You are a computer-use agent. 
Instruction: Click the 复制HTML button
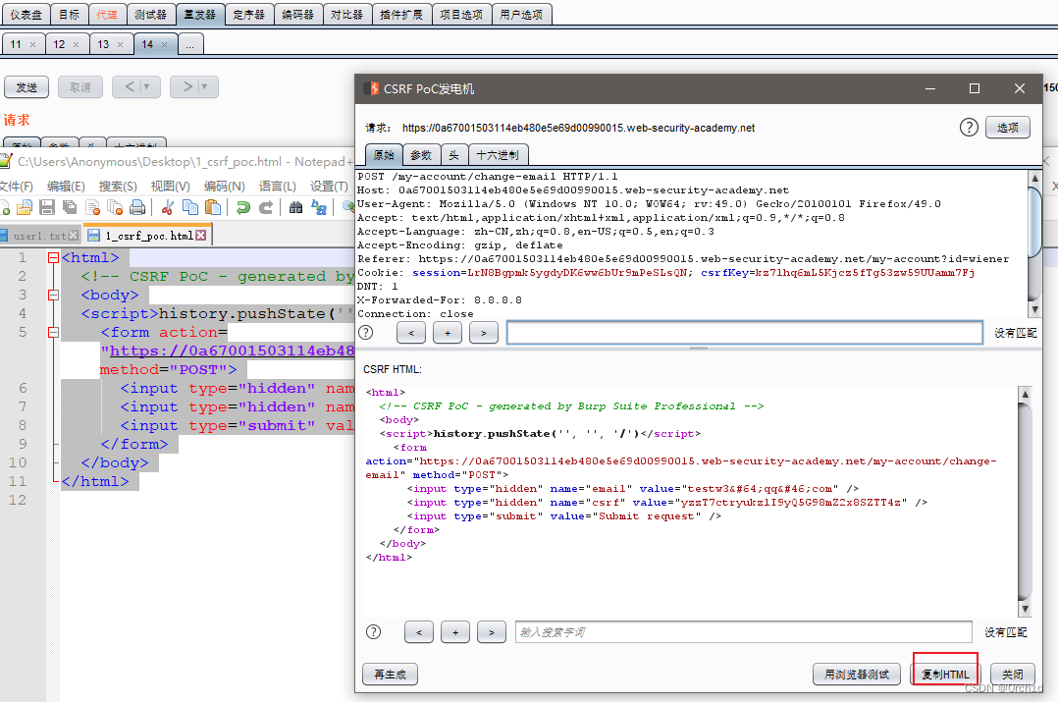coord(945,675)
